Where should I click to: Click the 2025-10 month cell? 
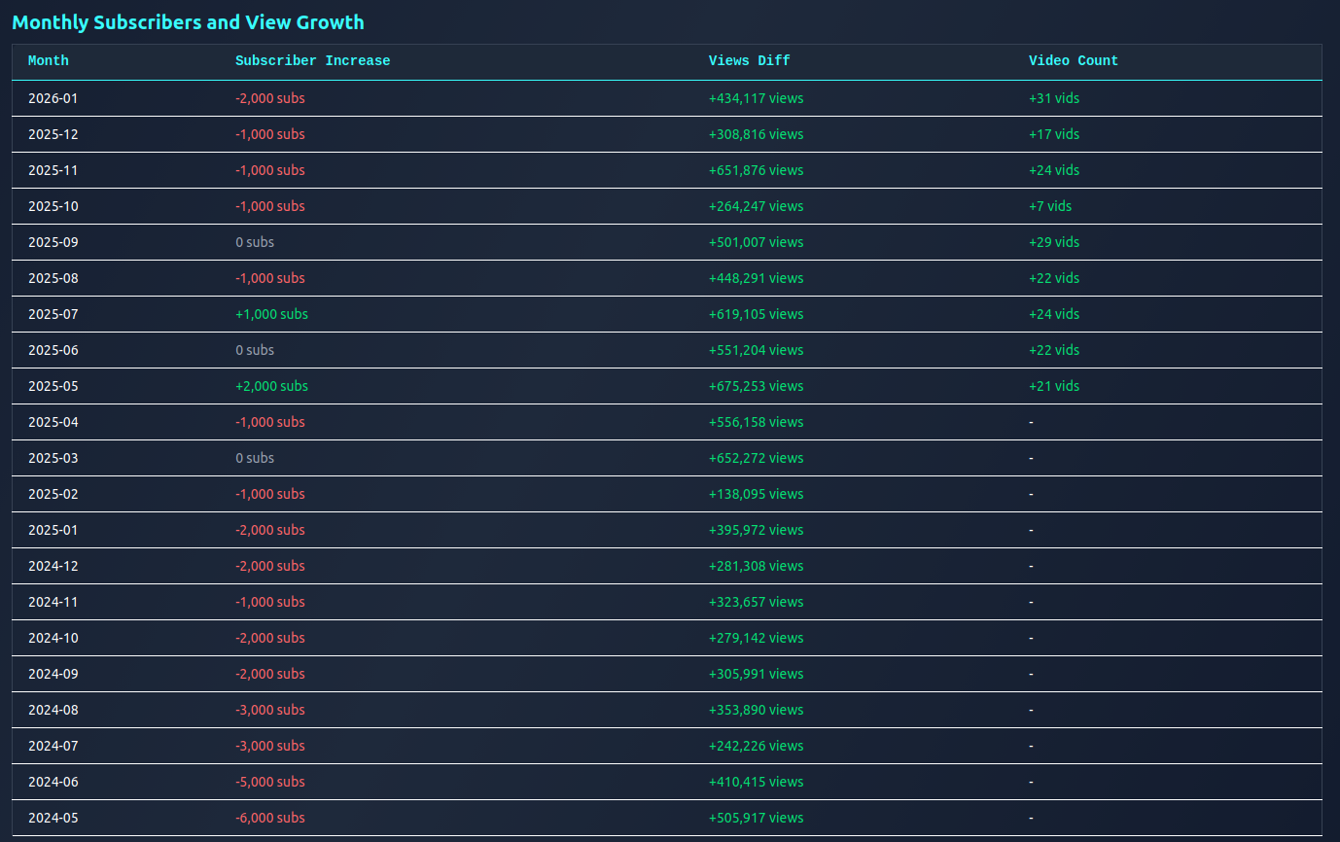pos(53,206)
